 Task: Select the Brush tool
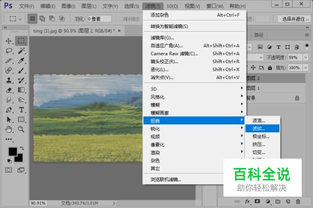tap(21, 70)
